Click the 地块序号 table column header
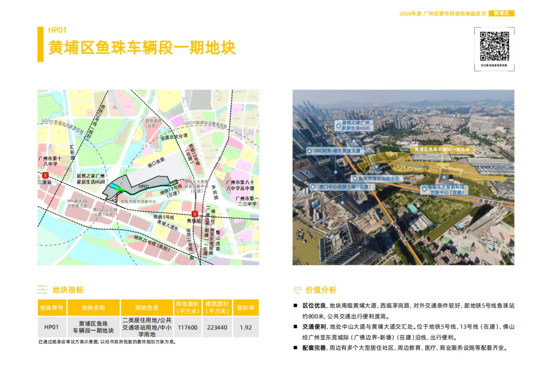Viewport: 536px width, 382px height. click(52, 308)
